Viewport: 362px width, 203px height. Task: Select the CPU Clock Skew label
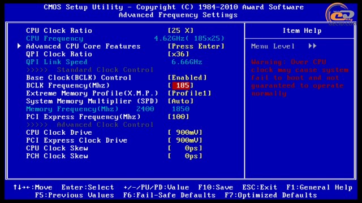(x=57, y=148)
